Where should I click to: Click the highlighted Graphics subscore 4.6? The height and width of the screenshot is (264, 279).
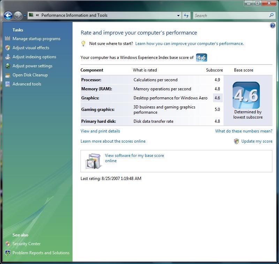click(x=217, y=98)
